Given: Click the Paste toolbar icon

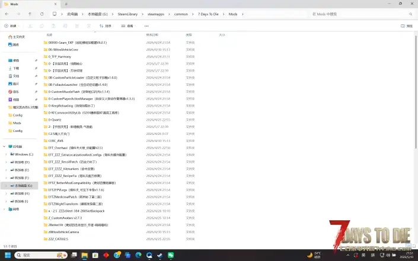Looking at the screenshot, I should coord(53,26).
